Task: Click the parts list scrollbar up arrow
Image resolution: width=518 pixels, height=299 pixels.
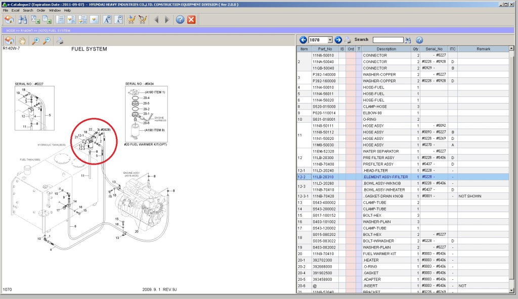Action: tap(511, 48)
